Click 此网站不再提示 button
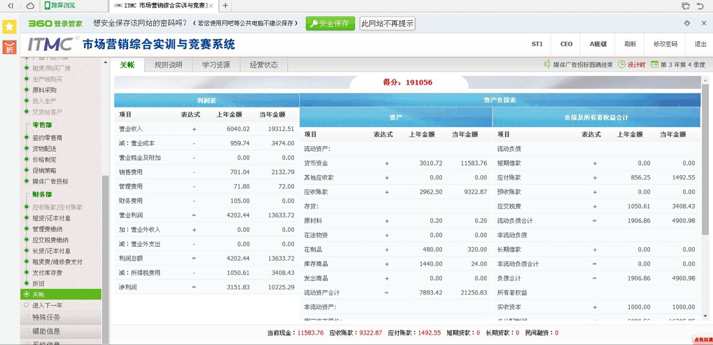 coord(387,23)
